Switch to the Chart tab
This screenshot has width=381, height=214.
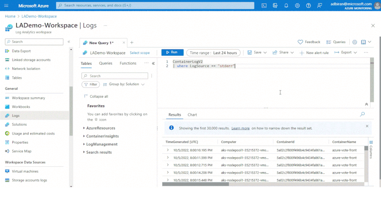coord(192,115)
